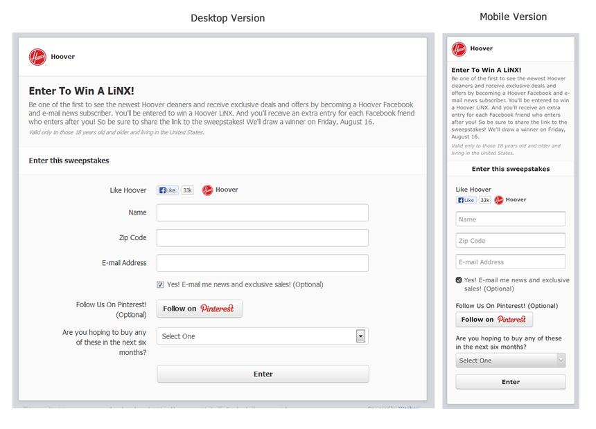The width and height of the screenshot is (596, 429).
Task: Click the mobile Enter button
Action: (511, 382)
